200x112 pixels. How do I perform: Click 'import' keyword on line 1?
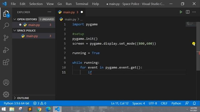pos(78,24)
